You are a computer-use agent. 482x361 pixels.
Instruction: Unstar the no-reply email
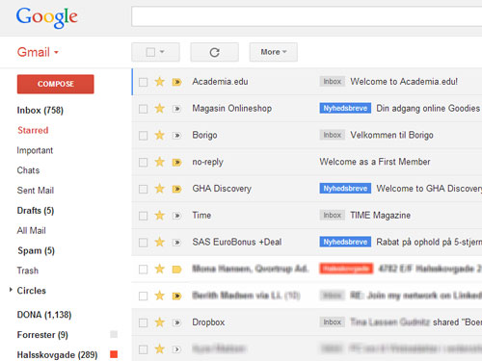coord(159,162)
